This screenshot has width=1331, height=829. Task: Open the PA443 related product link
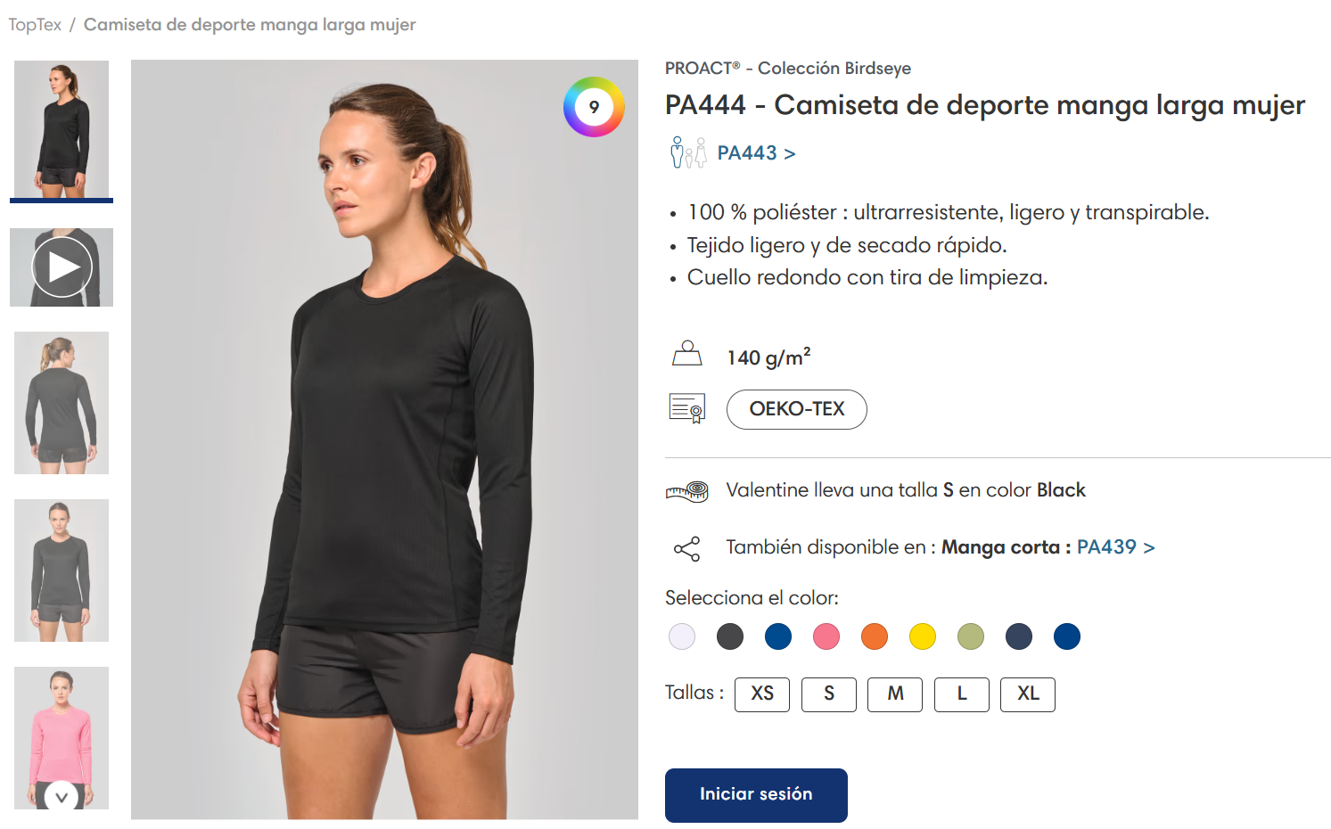(756, 153)
